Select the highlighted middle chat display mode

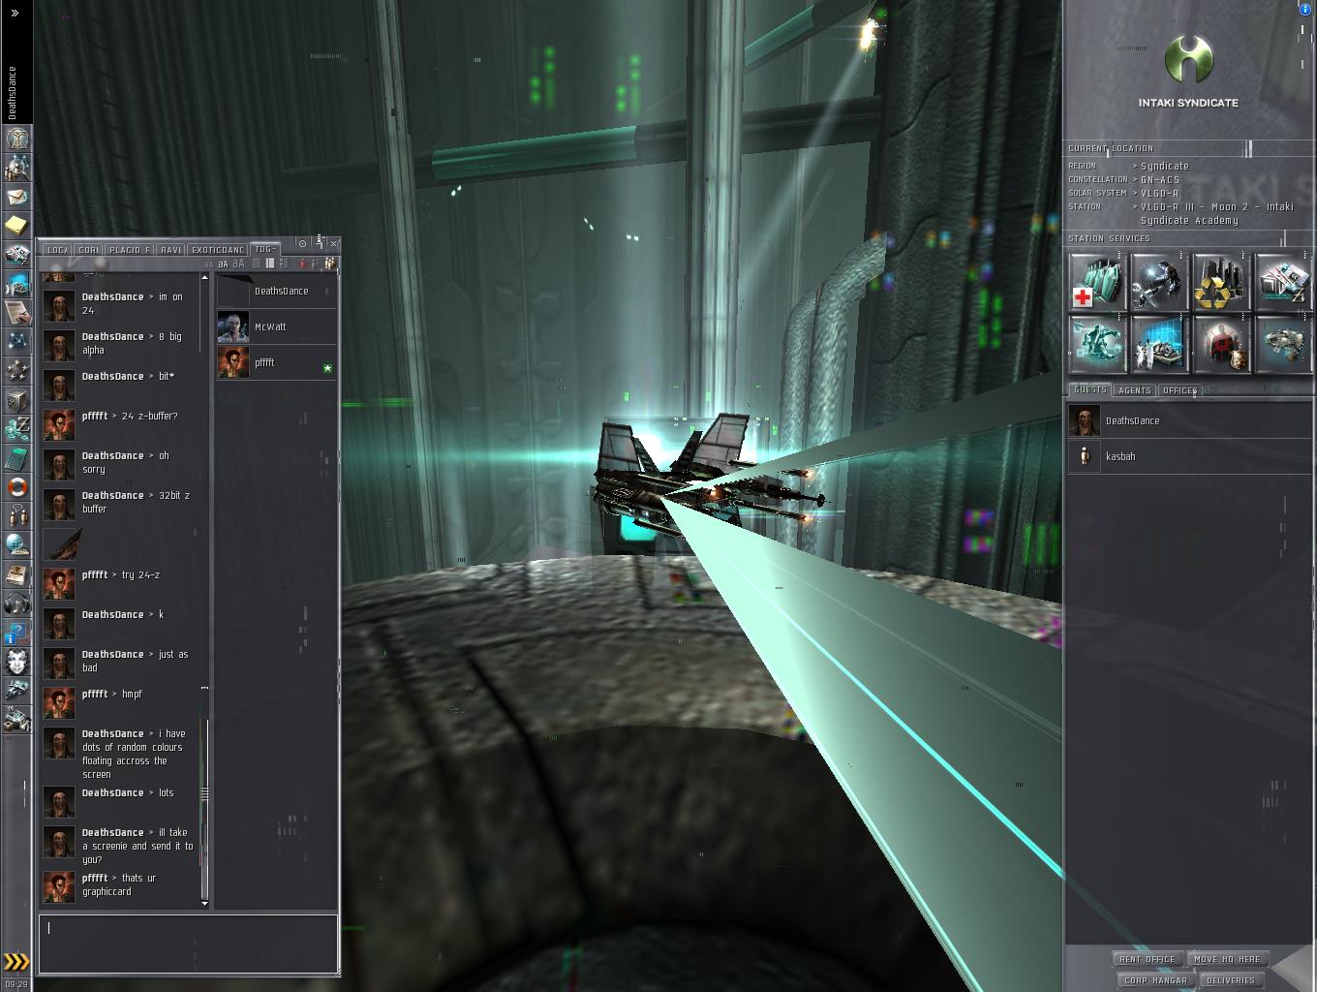coord(270,263)
